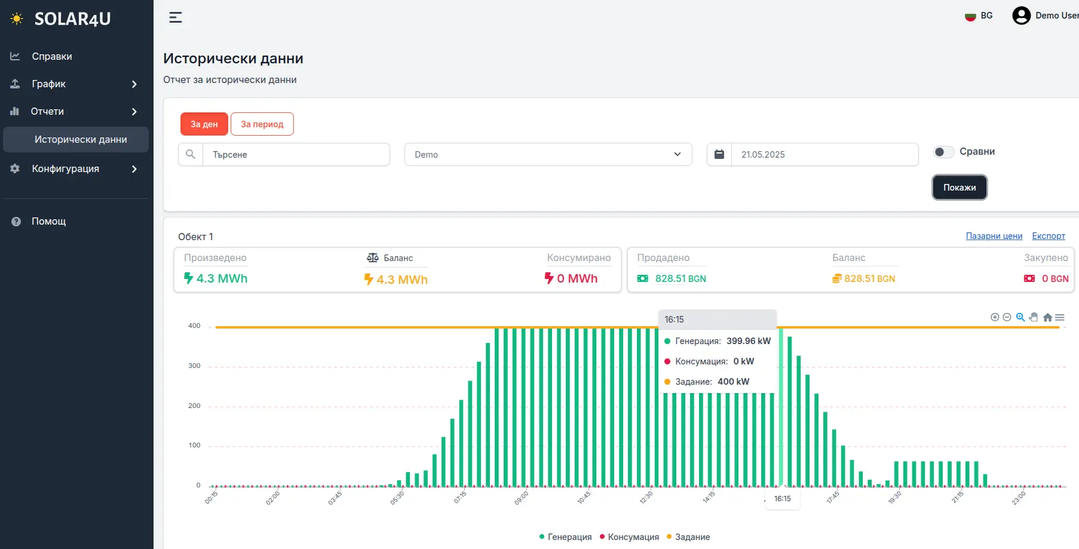Image resolution: width=1079 pixels, height=549 pixels.
Task: Click the chart zoom in plus icon
Action: 995,317
